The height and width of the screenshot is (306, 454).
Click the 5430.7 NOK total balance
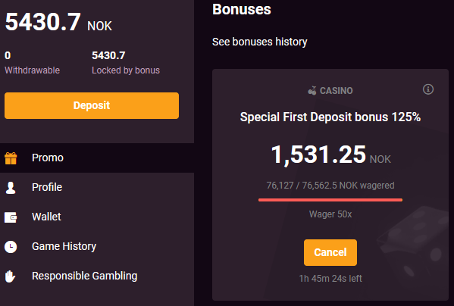(58, 22)
